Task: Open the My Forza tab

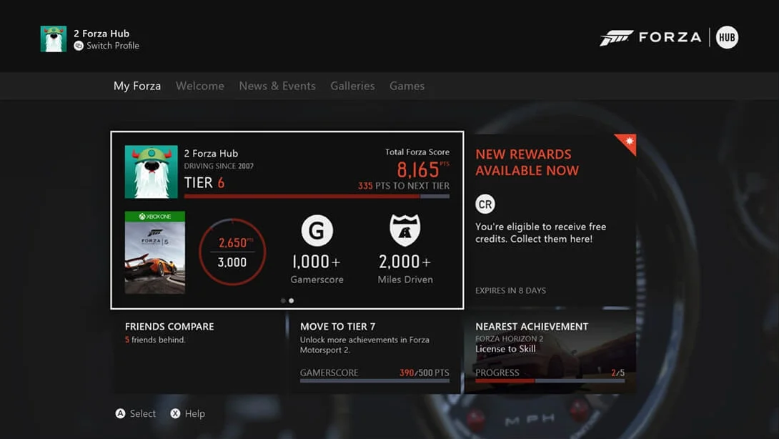Action: [137, 86]
